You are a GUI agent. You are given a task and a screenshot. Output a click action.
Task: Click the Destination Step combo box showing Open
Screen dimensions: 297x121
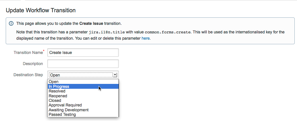pos(81,75)
